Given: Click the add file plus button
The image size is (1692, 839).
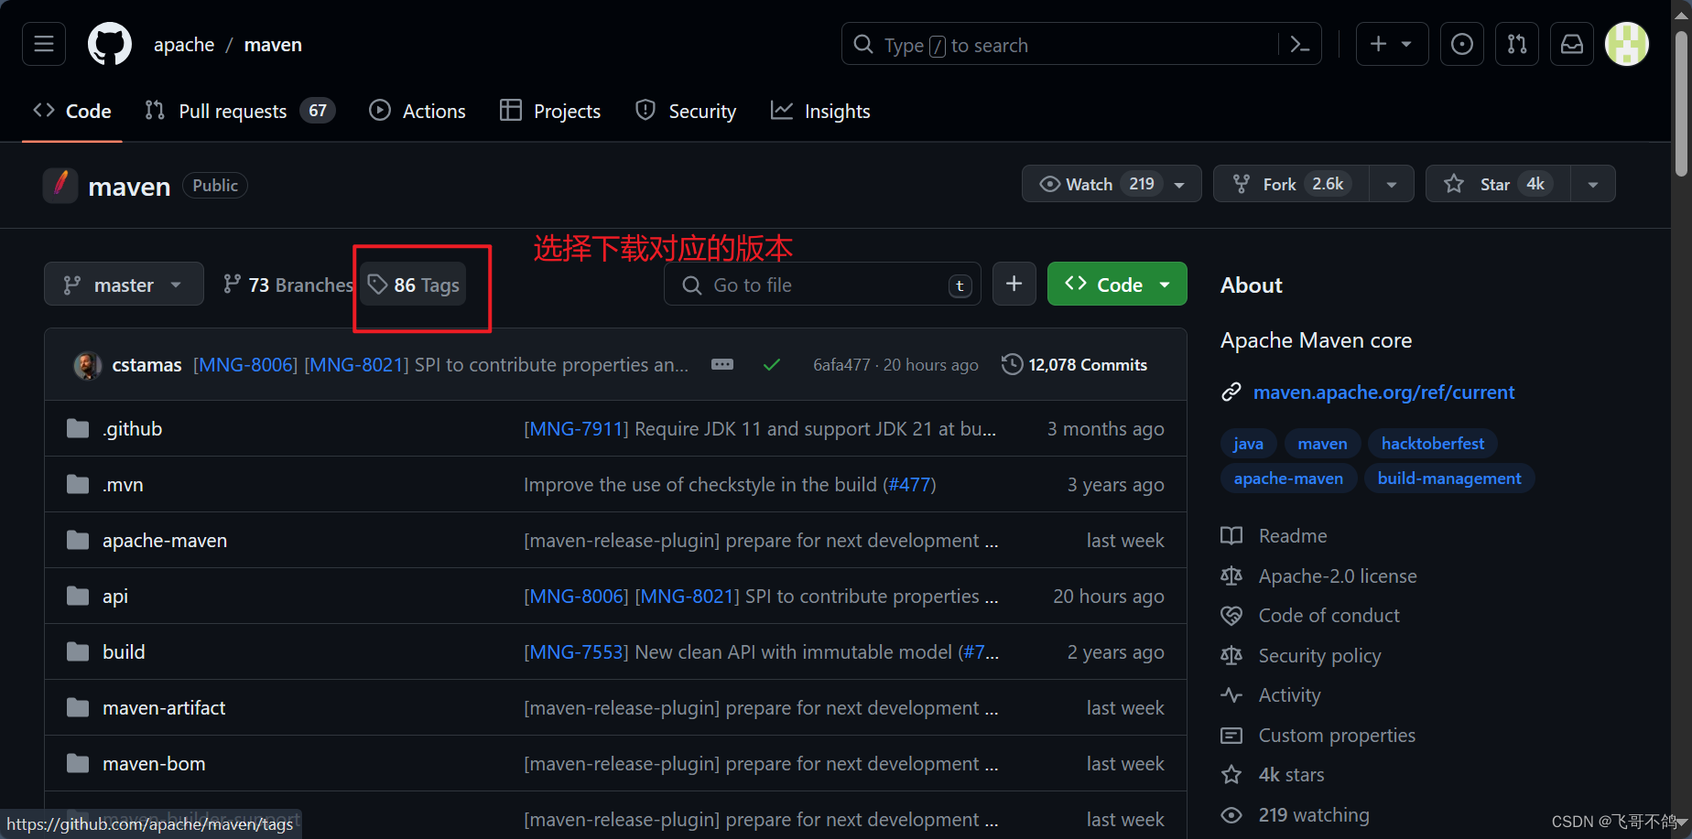Looking at the screenshot, I should (1014, 284).
